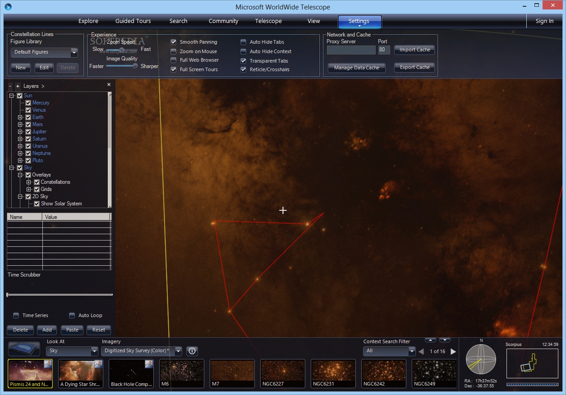Close the Layers panel with the X

tap(109, 85)
